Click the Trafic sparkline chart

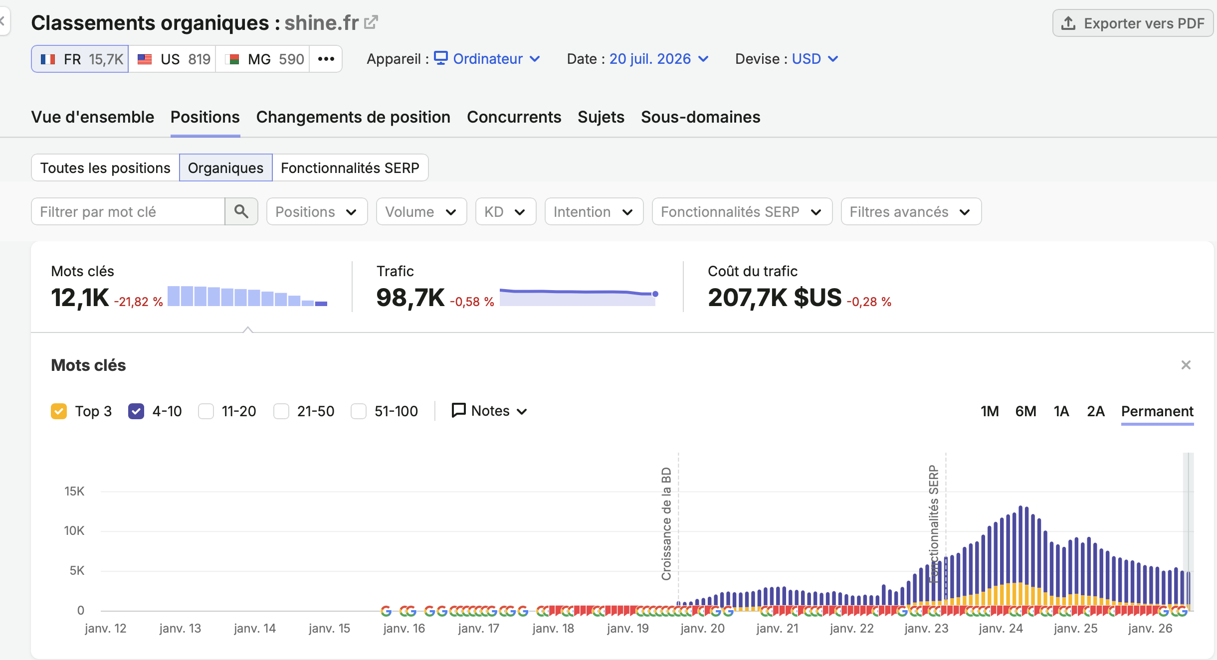pos(579,297)
